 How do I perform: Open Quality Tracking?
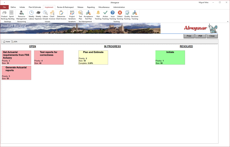[127, 15]
